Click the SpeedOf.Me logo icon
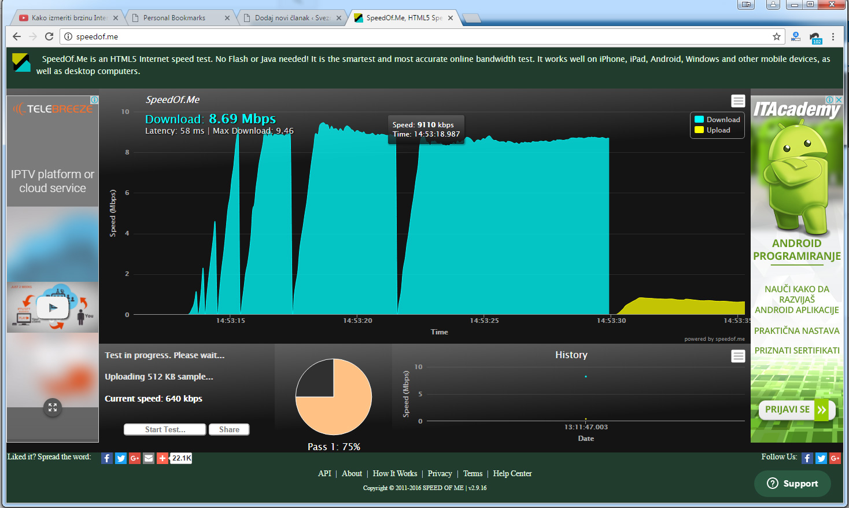The width and height of the screenshot is (849, 508). click(x=21, y=62)
